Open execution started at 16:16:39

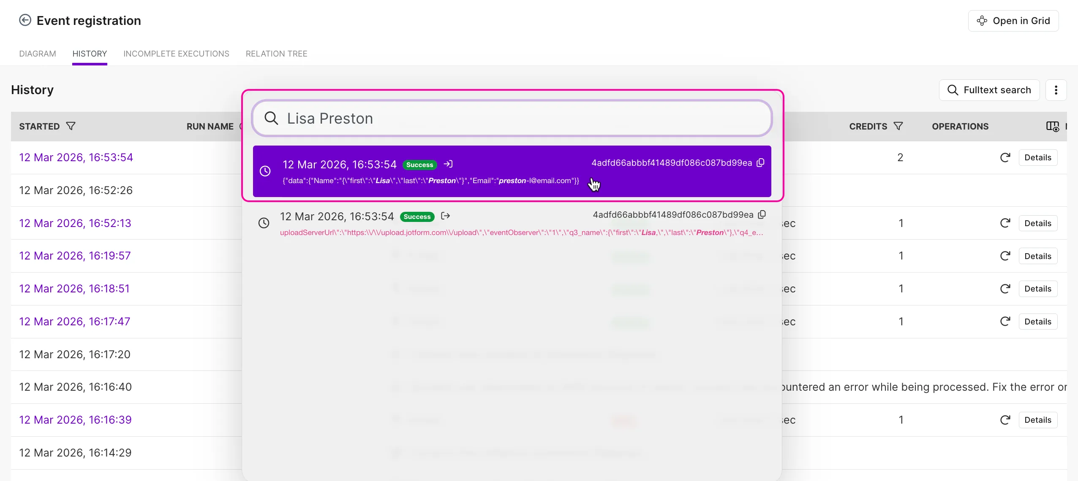76,420
